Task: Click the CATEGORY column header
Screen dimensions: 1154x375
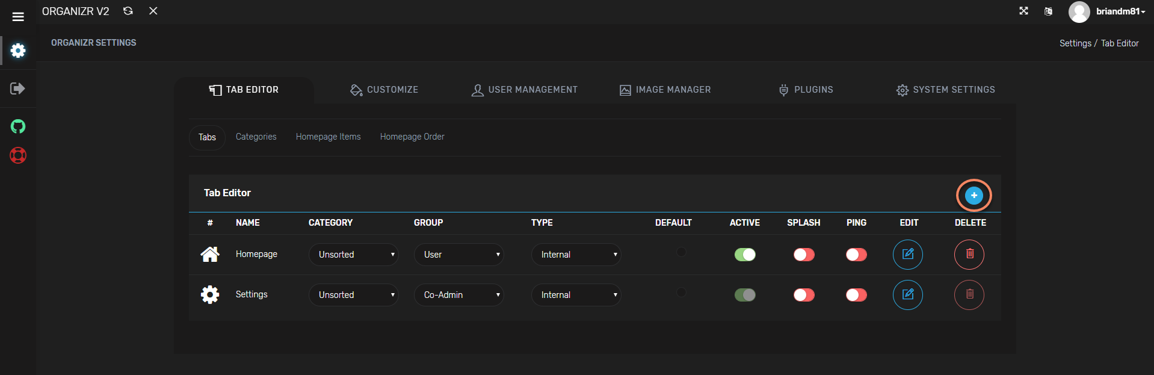Action: click(x=331, y=223)
